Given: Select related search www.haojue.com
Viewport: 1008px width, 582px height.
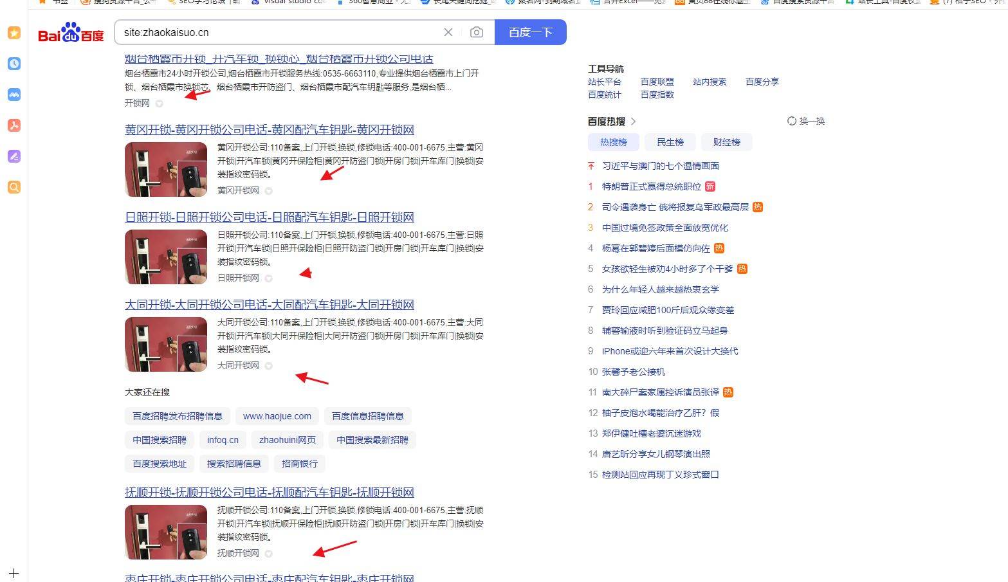Looking at the screenshot, I should 277,416.
